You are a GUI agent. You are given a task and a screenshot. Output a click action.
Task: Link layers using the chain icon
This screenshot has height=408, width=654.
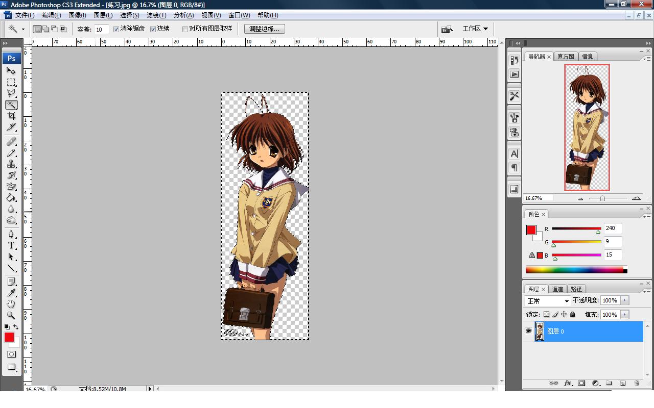[x=553, y=383]
